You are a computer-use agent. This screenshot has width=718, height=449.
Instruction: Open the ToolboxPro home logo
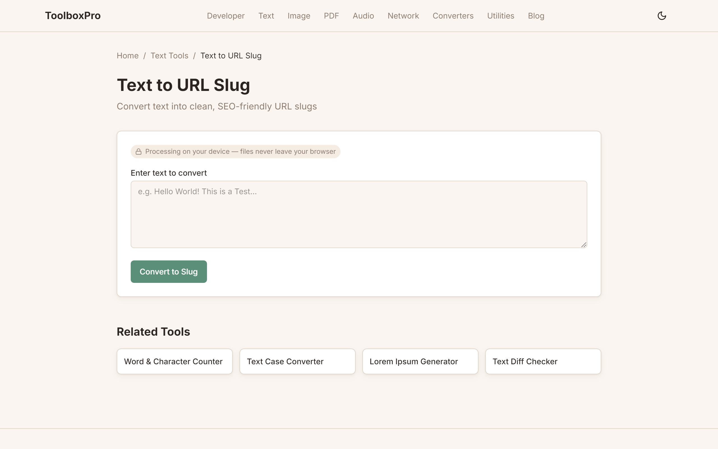[73, 16]
